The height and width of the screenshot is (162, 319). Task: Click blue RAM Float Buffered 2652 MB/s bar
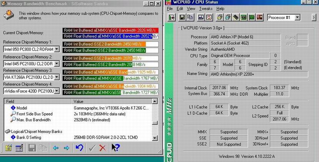110,36
